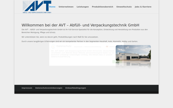Click the Impressum link in the footer
The width and height of the screenshot is (173, 108).
click(27, 88)
